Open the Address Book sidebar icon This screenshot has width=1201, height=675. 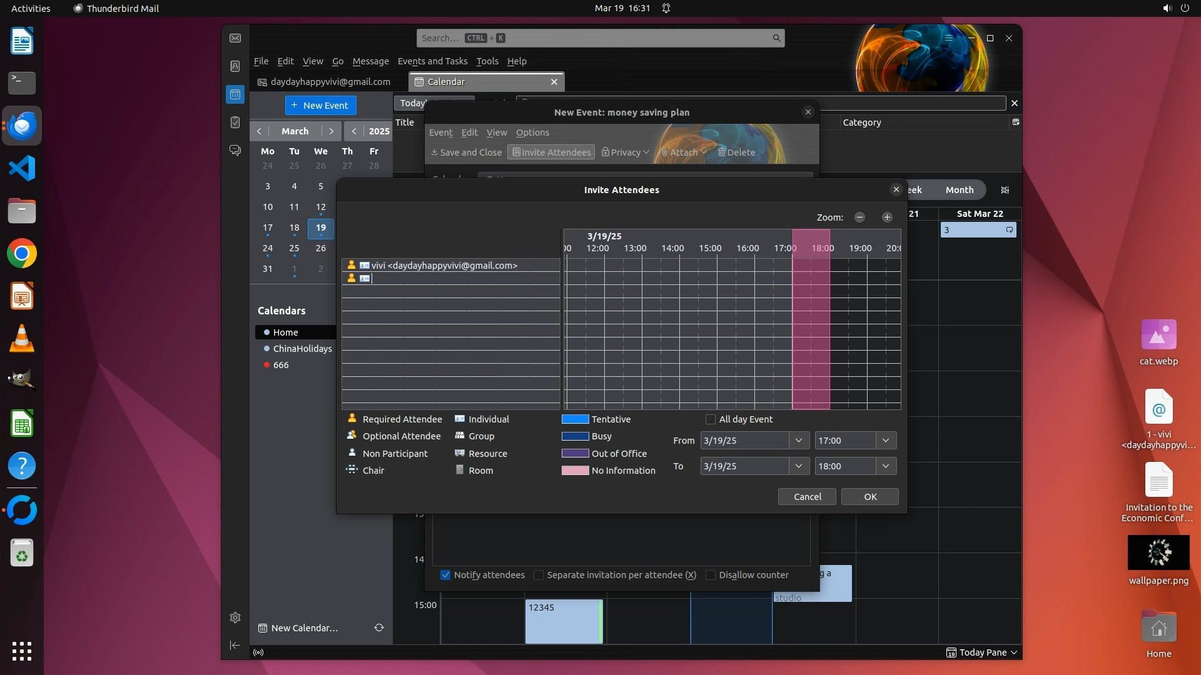[x=235, y=66]
